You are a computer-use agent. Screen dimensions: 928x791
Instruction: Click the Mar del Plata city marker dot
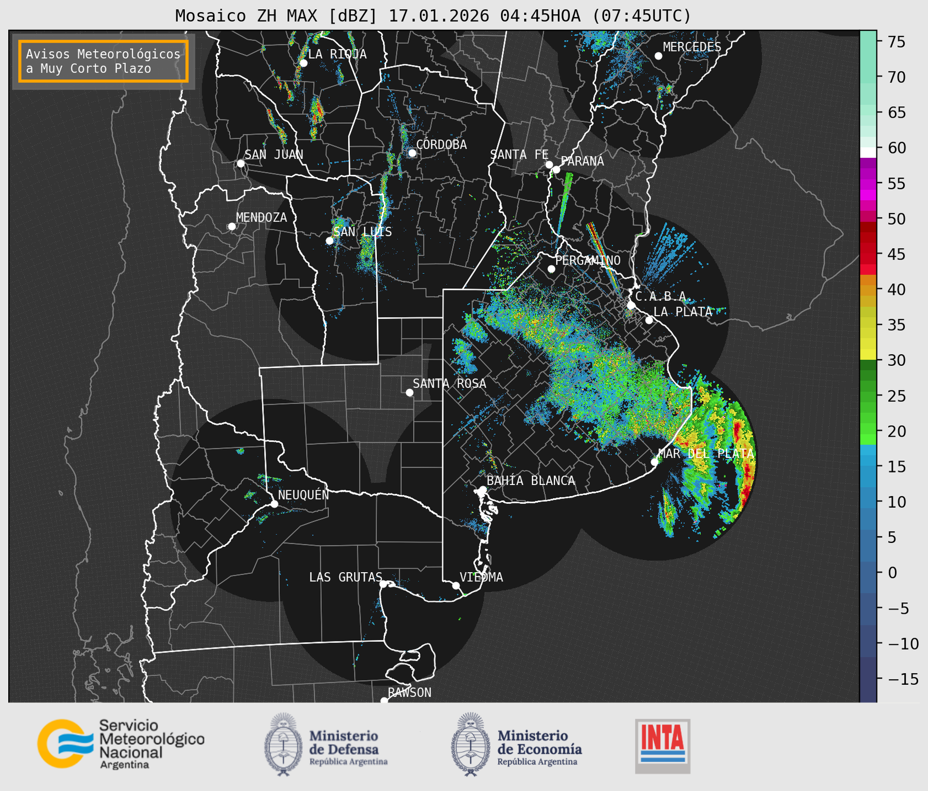655,462
